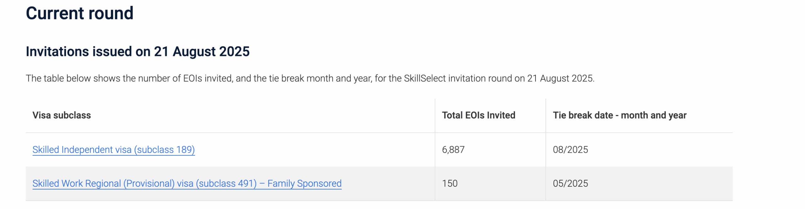Click "21 August 2025" ending the paragraph
This screenshot has width=805, height=209.
click(560, 78)
